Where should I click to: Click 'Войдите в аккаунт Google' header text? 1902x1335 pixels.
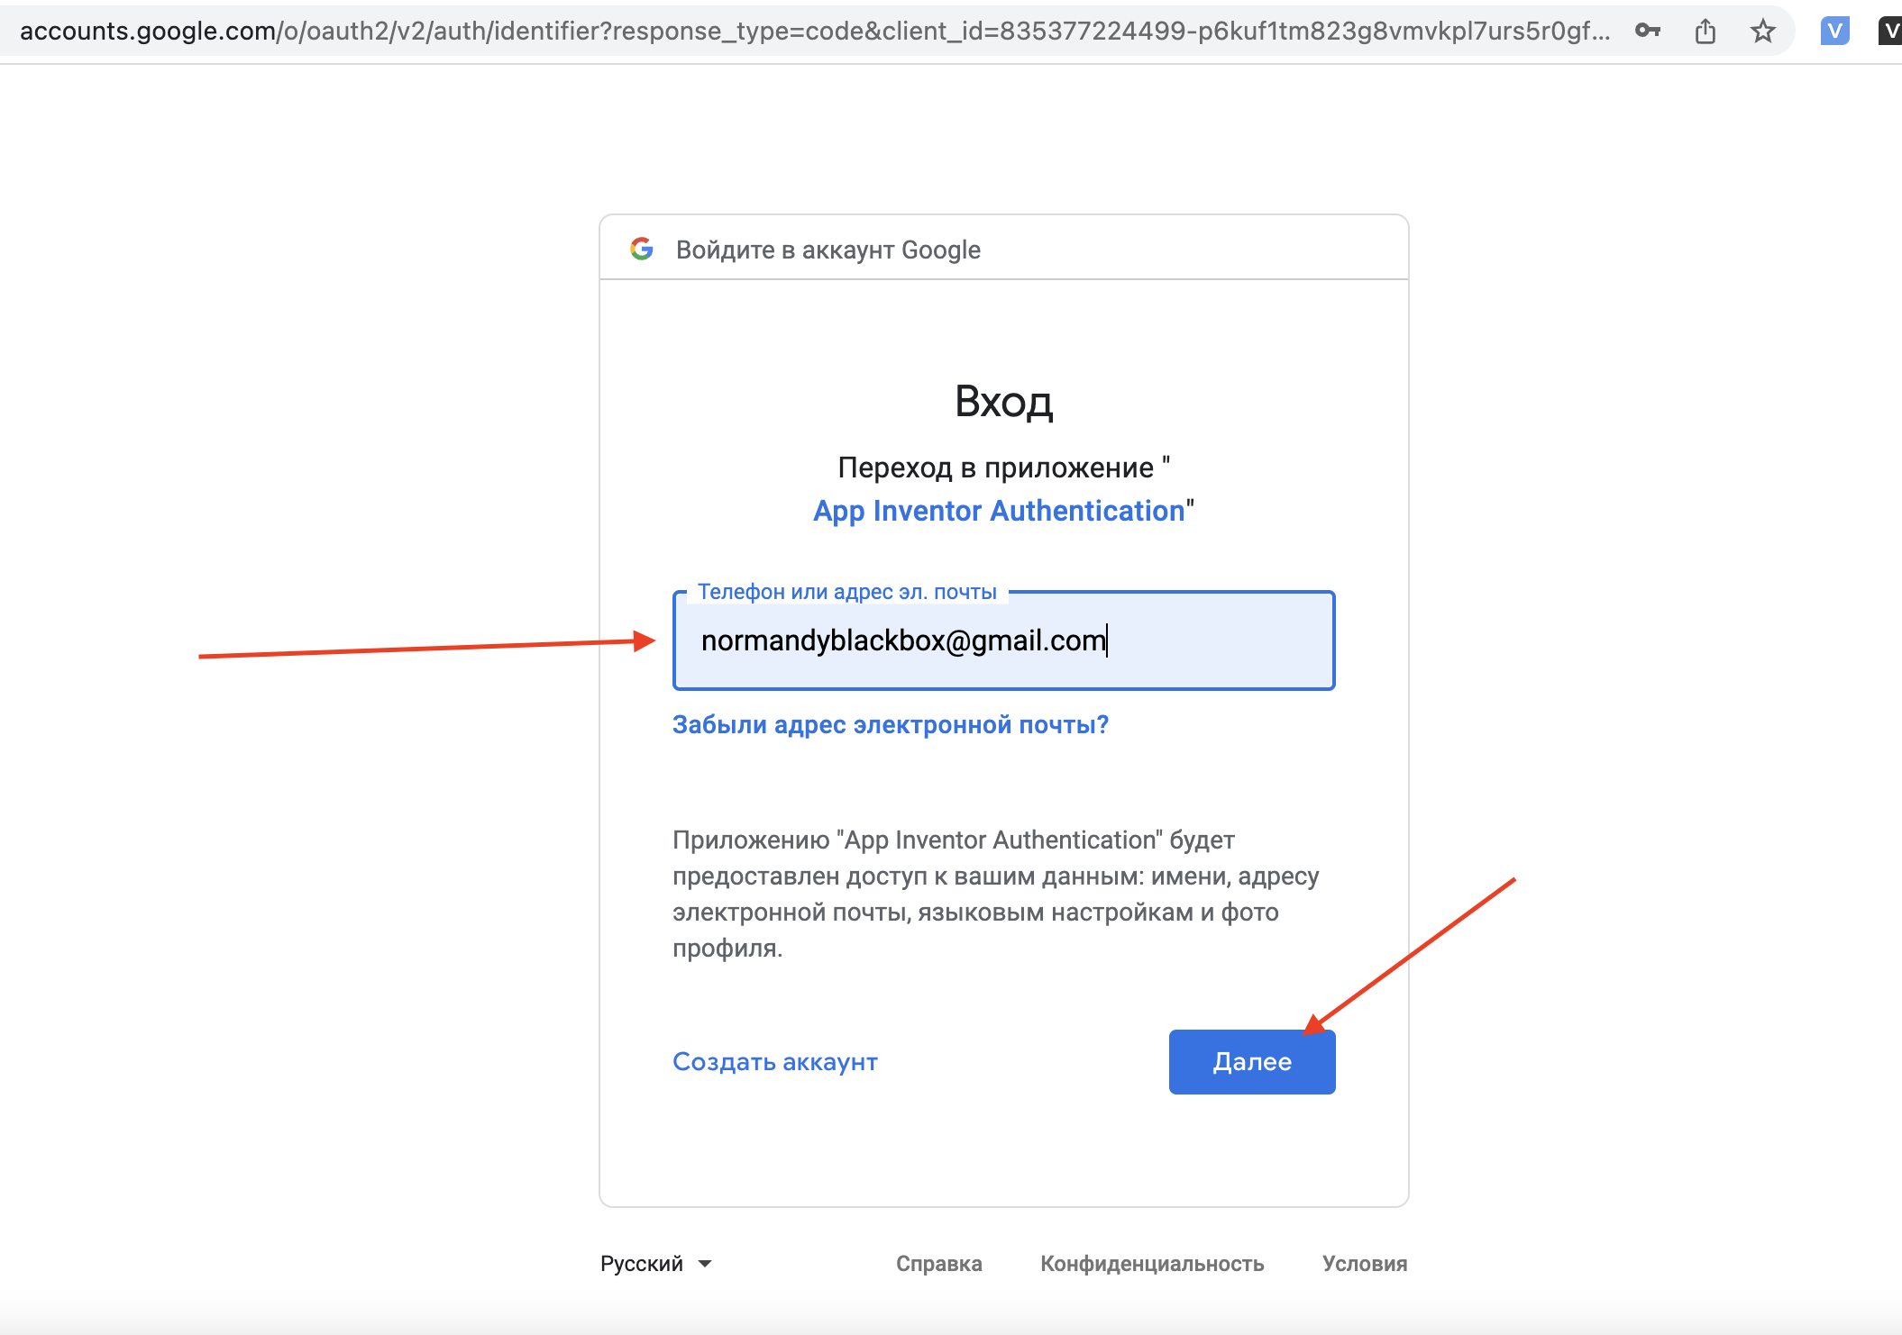(x=828, y=250)
